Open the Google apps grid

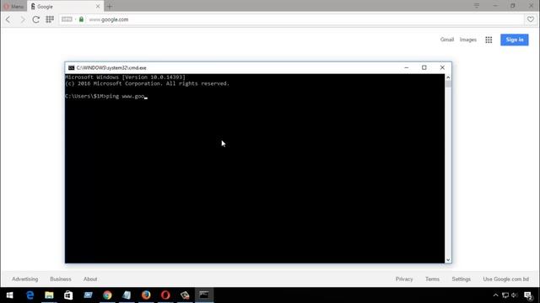click(x=489, y=40)
